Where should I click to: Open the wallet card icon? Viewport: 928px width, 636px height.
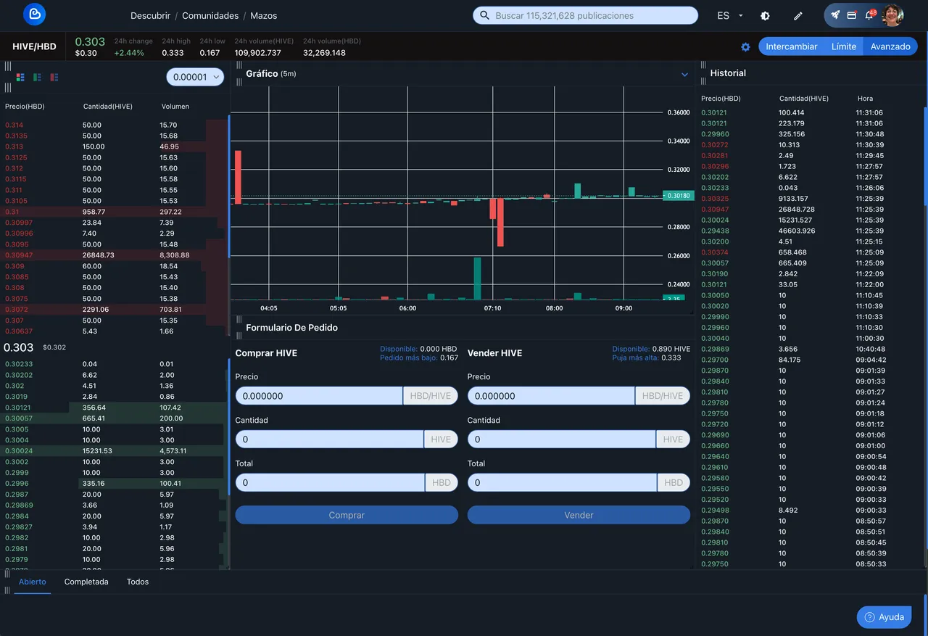852,15
